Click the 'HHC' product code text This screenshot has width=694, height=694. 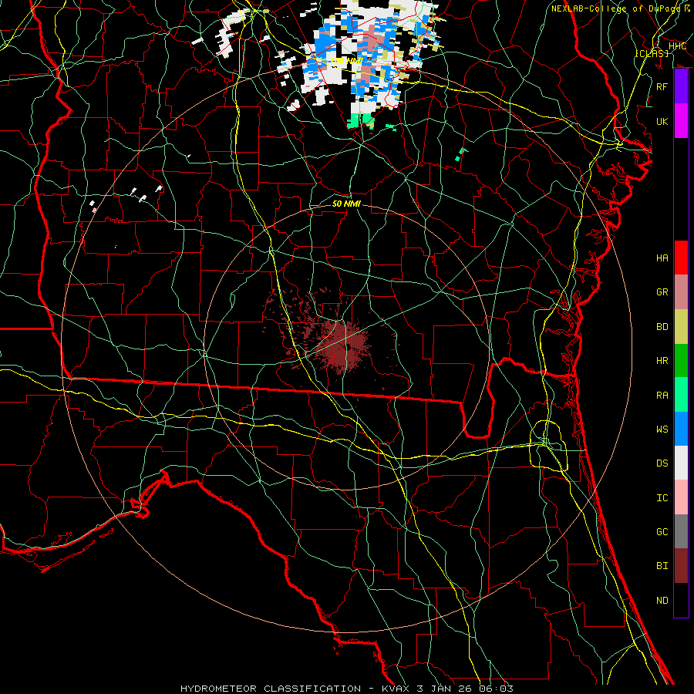(677, 46)
